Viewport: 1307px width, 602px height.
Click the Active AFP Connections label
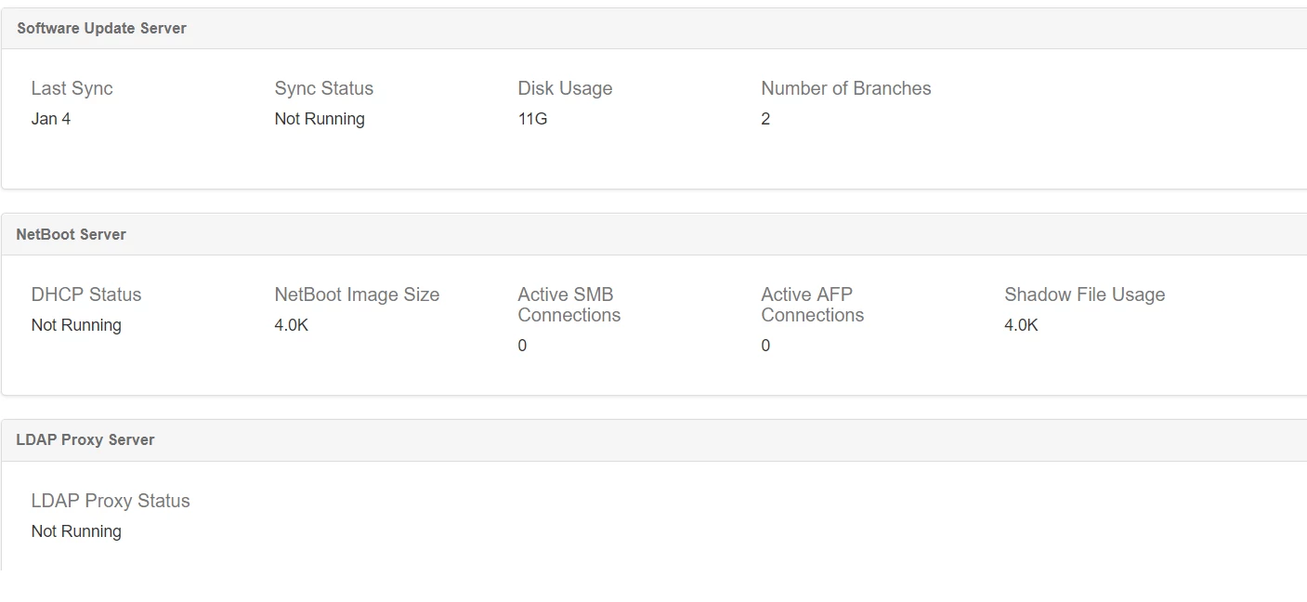click(812, 305)
